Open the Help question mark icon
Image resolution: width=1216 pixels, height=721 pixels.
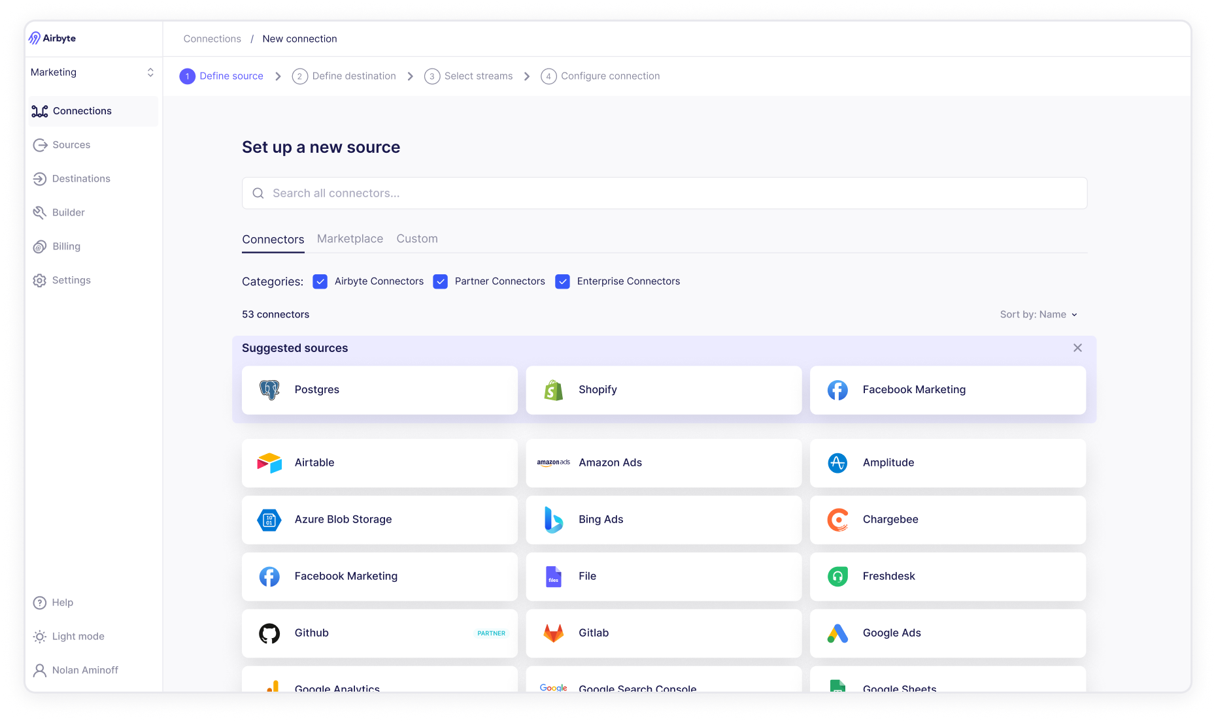[40, 603]
